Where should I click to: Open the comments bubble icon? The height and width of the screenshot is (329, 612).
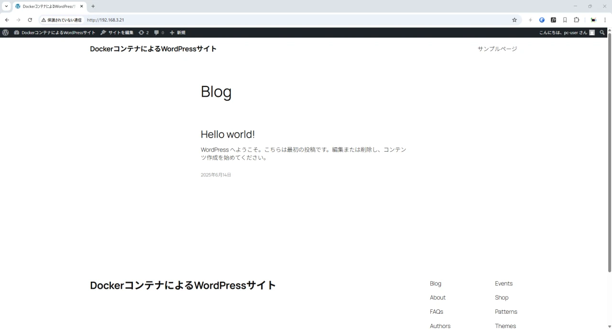coord(159,33)
